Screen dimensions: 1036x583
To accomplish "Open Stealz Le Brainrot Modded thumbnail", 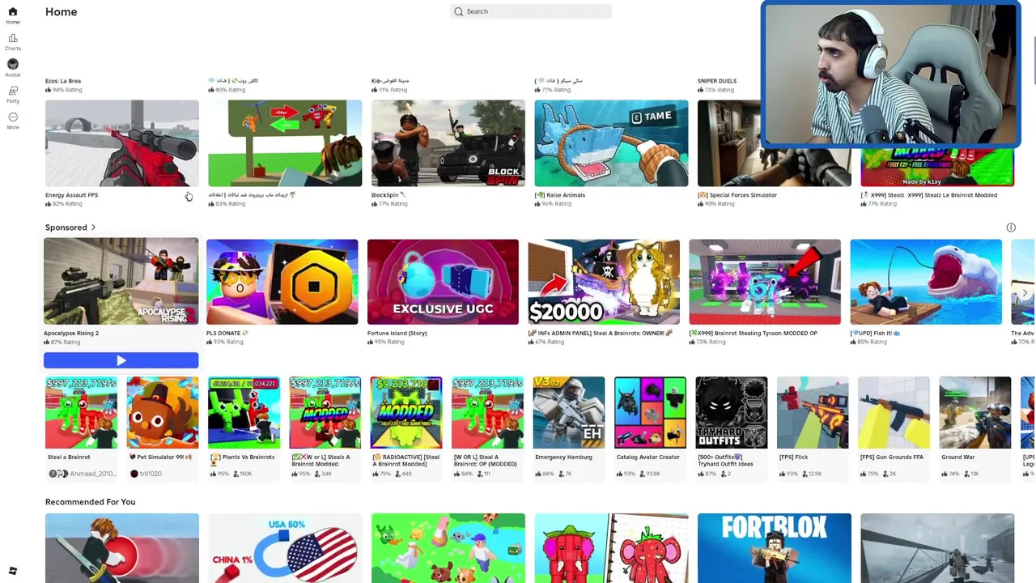I will pyautogui.click(x=937, y=168).
